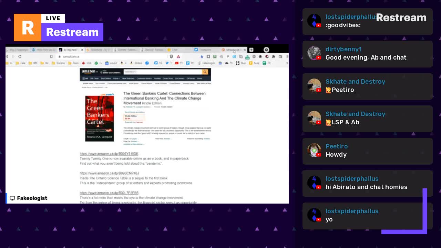
Task: Switch to the 'Blog | Fakeologist' tab
Action: (18, 50)
